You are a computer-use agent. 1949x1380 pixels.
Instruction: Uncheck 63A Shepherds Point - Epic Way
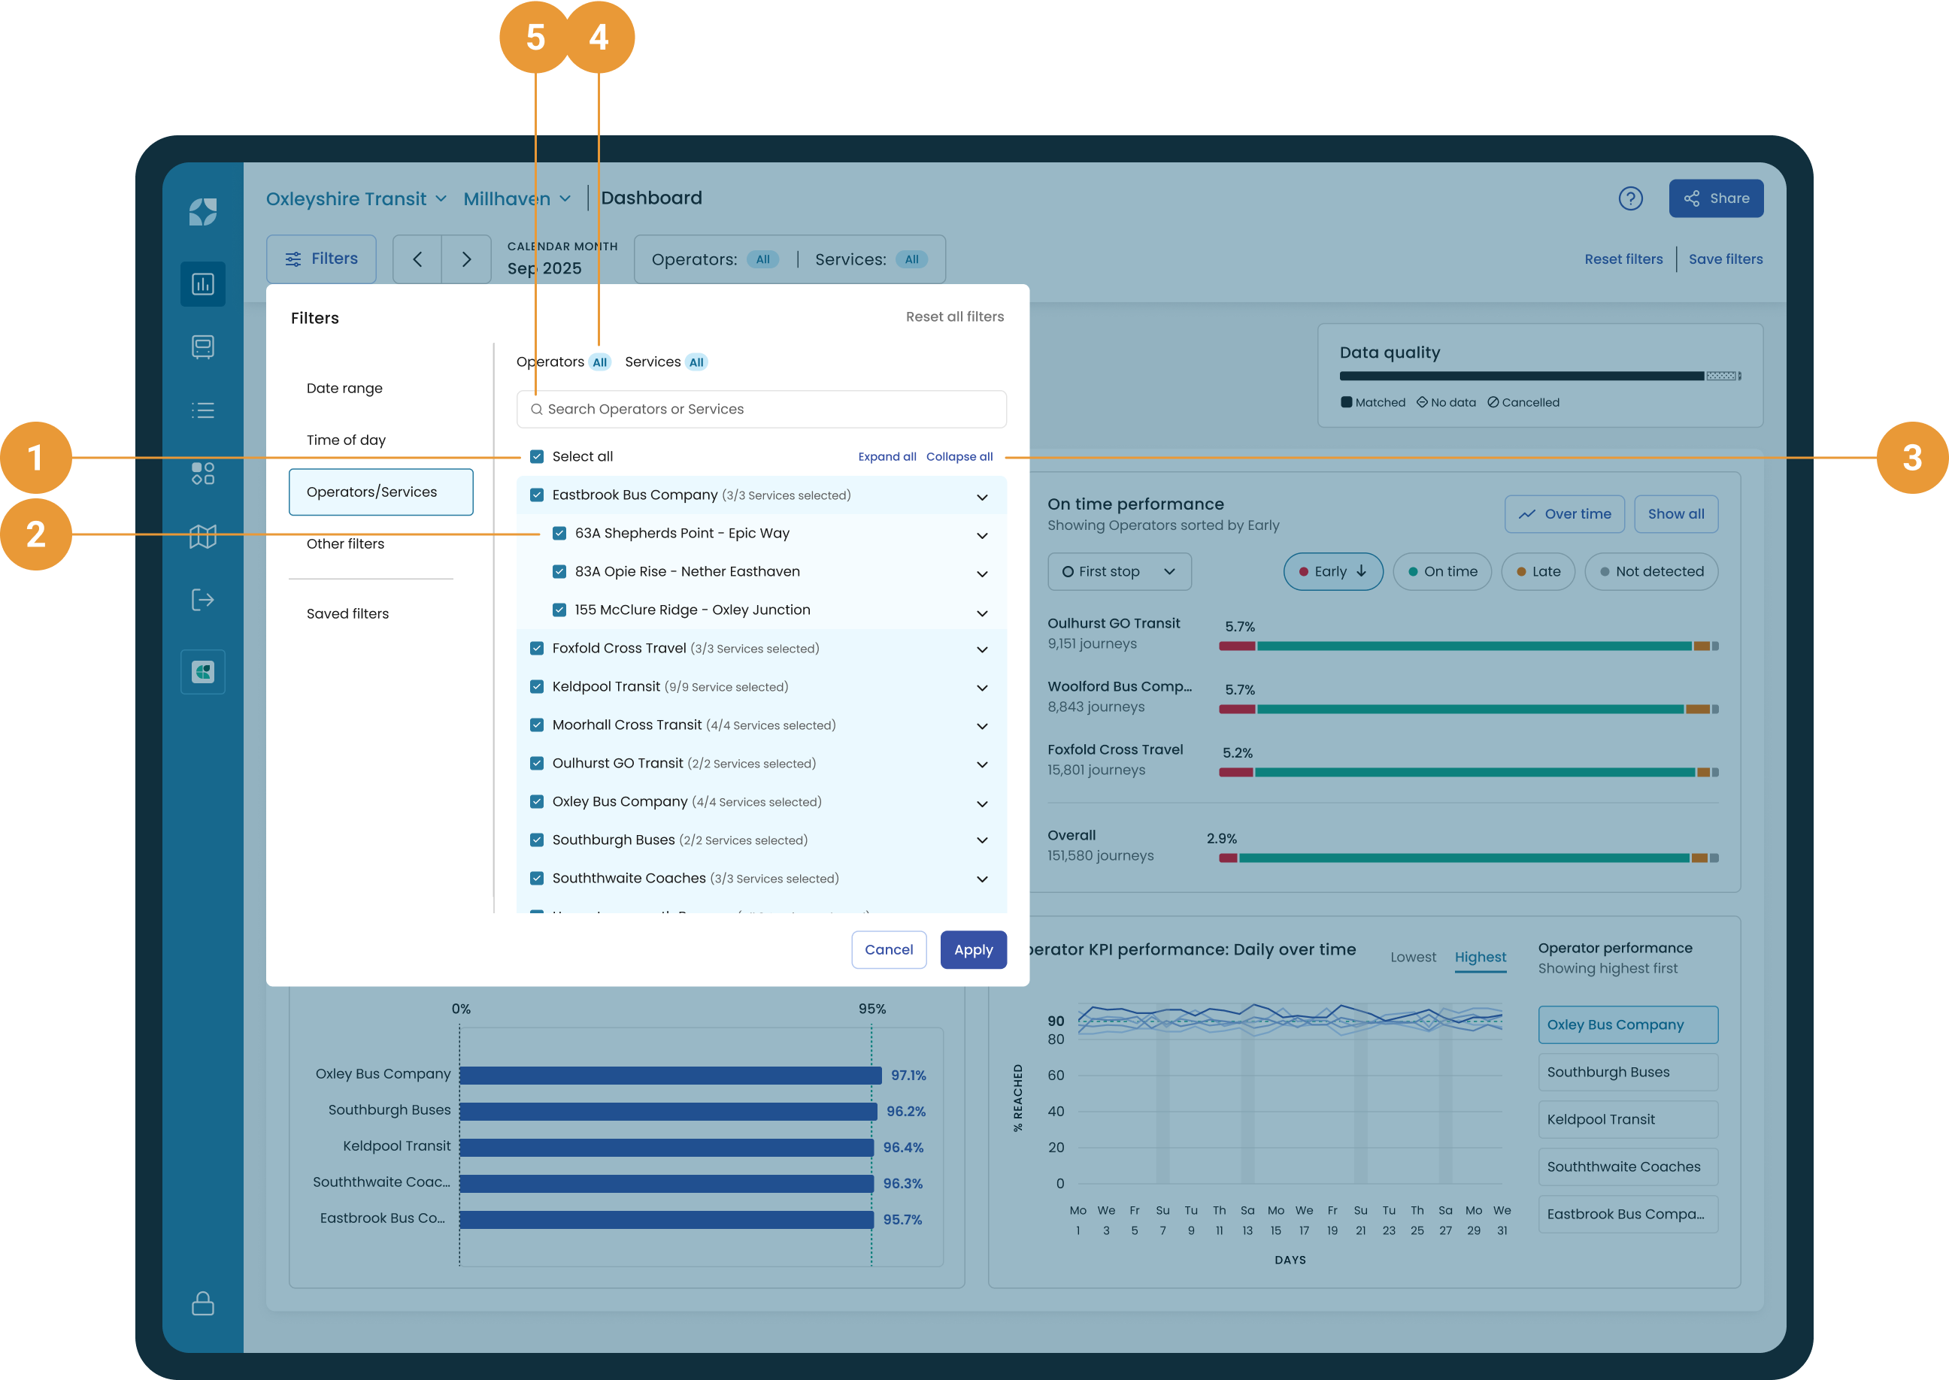pyautogui.click(x=559, y=533)
